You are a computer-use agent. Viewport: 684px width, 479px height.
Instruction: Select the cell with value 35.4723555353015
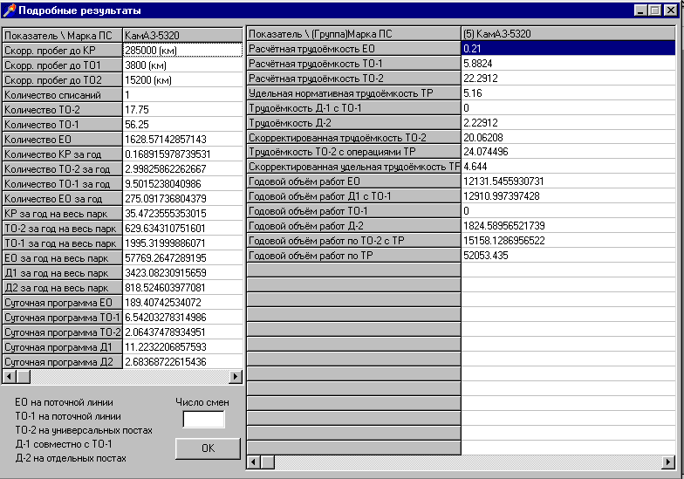pyautogui.click(x=183, y=213)
